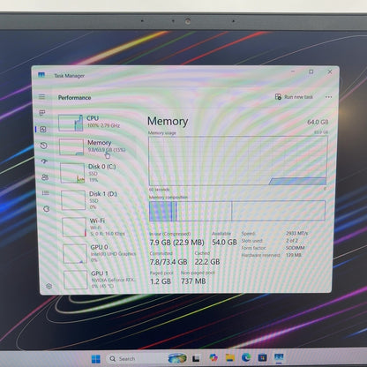Viewport: 367px width, 367px height.
Task: Click the 22.2 GB cached value
Action: click(x=207, y=262)
